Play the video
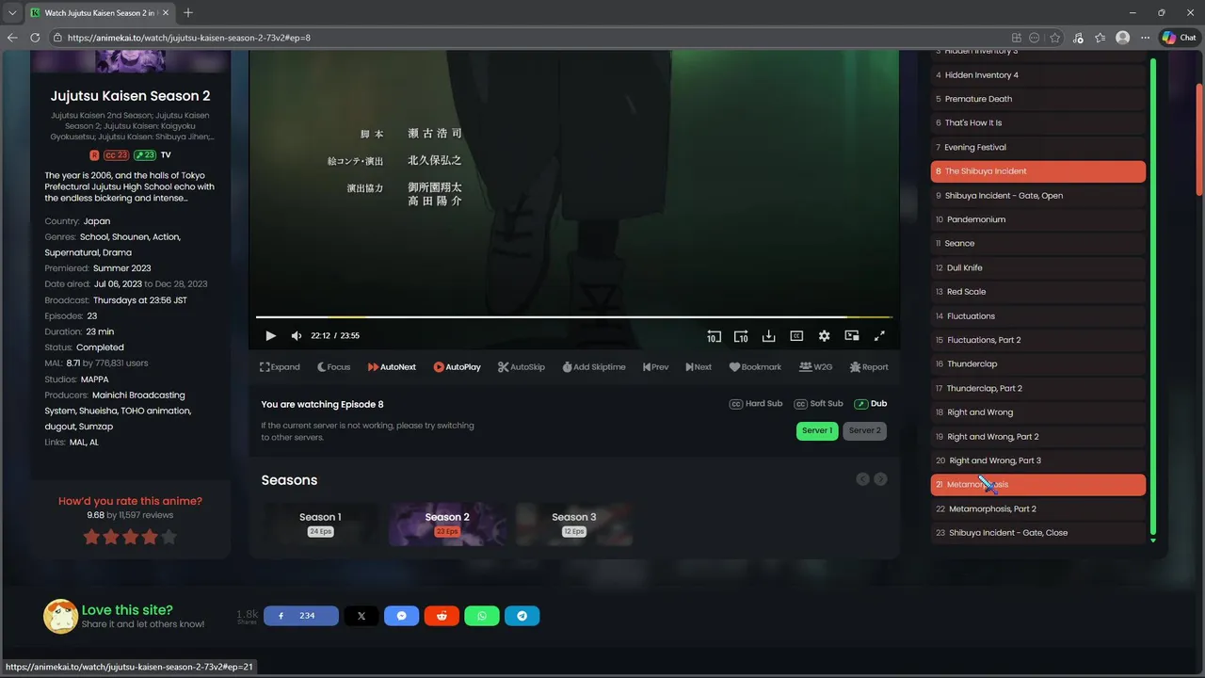Screen dimensions: 1205x678 point(270,336)
